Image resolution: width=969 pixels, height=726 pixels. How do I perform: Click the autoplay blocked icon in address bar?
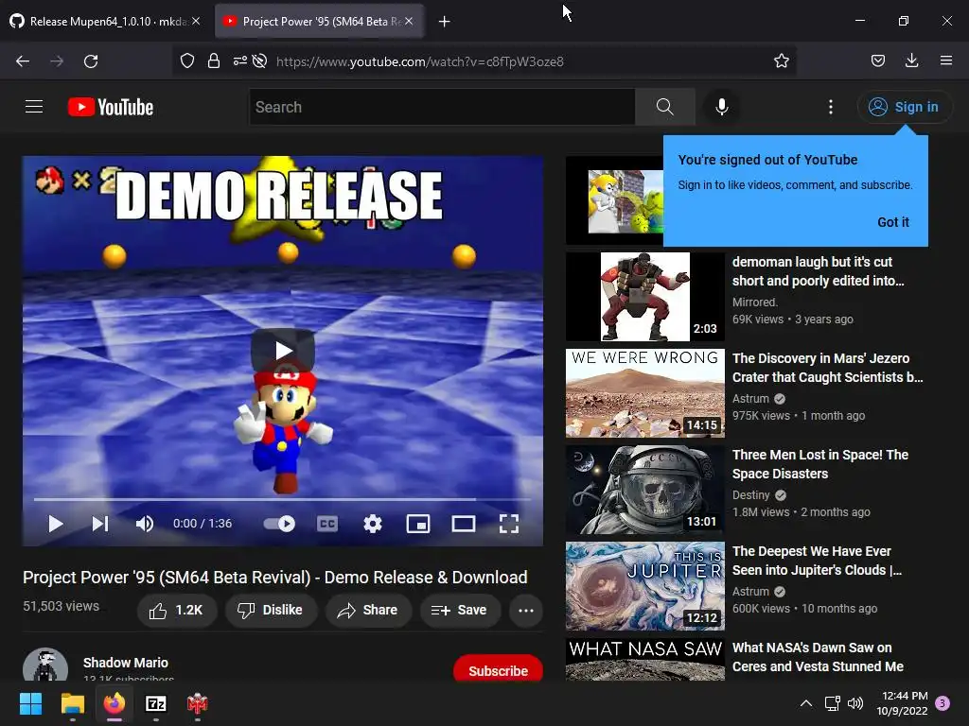tap(259, 60)
